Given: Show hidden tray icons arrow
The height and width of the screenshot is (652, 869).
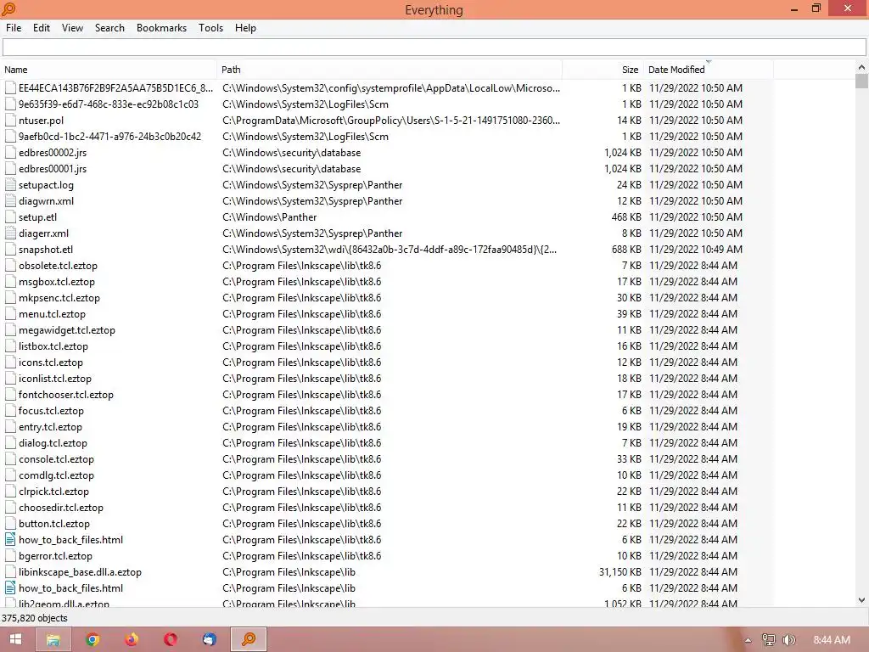Looking at the screenshot, I should 748,640.
